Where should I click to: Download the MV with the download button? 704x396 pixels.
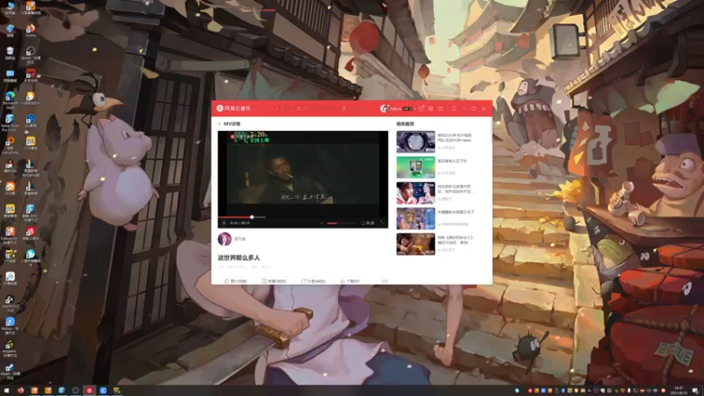point(350,281)
